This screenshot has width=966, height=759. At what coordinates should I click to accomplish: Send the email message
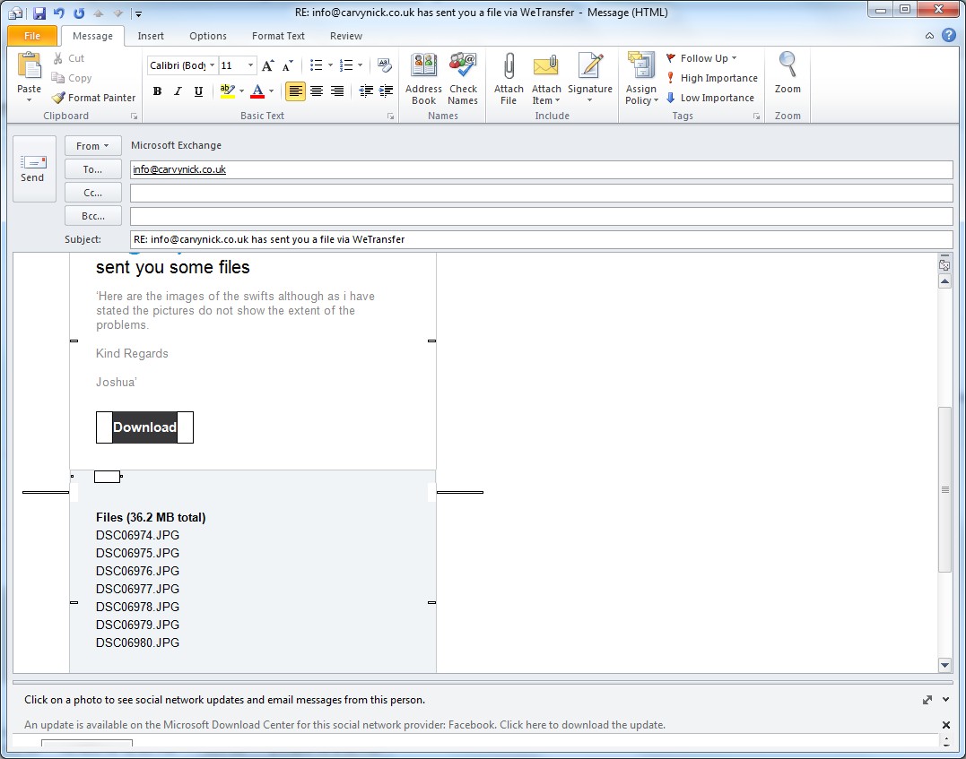[32, 168]
